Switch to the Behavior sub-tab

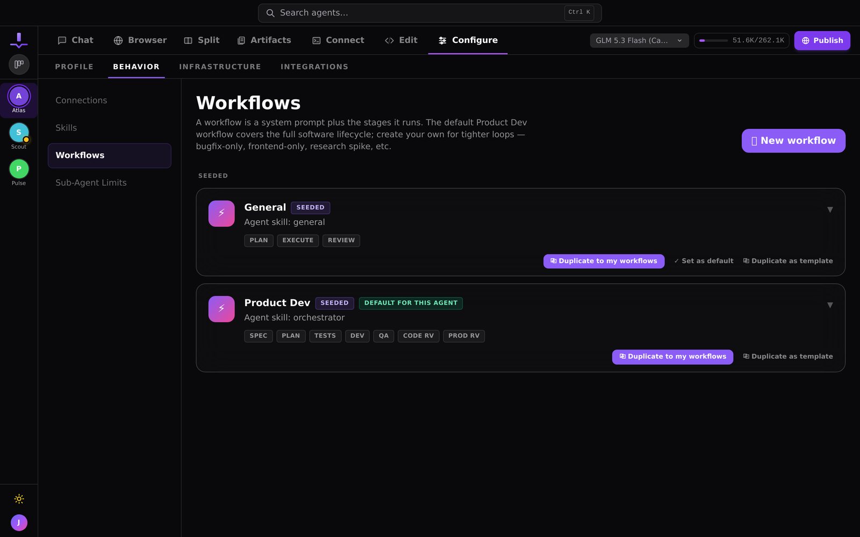point(136,67)
